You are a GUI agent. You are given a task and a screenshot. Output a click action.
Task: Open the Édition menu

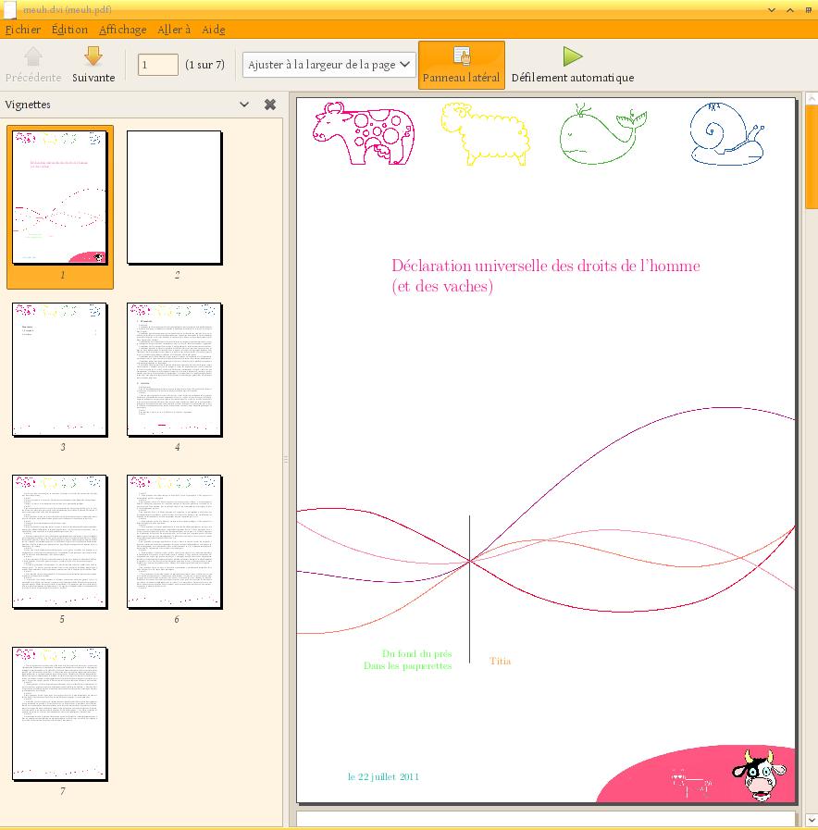click(x=69, y=30)
